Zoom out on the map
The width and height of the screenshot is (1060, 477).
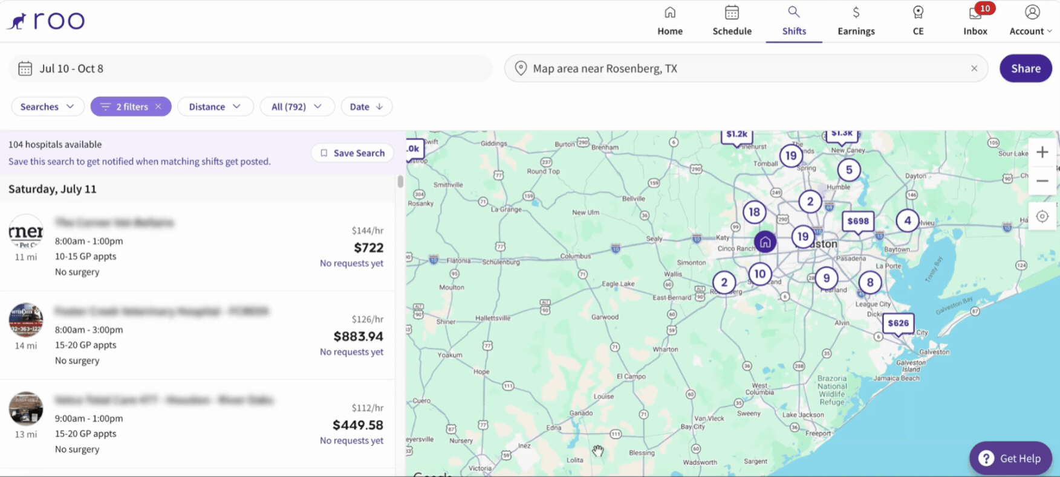point(1042,181)
